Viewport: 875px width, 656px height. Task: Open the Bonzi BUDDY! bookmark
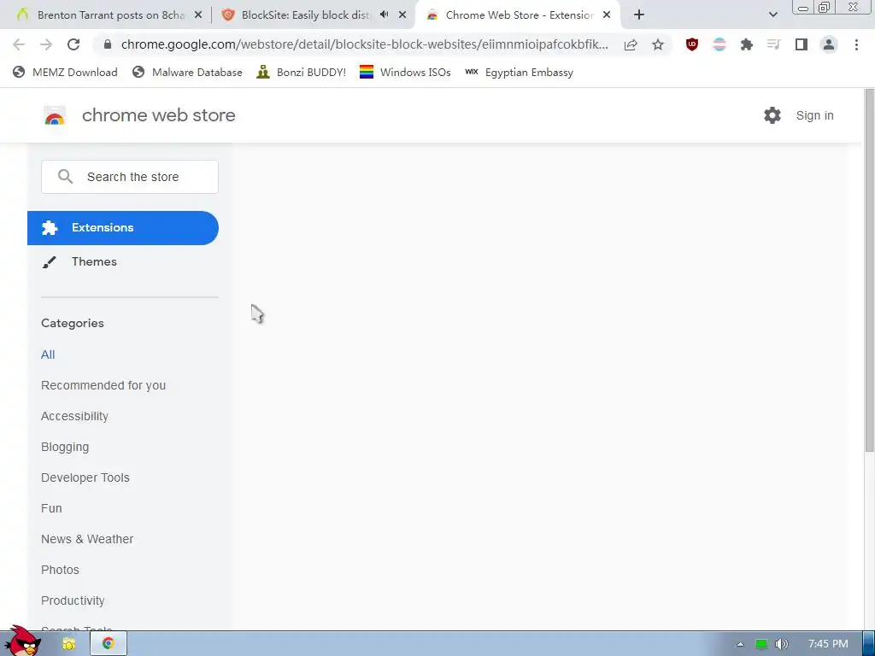tap(302, 72)
